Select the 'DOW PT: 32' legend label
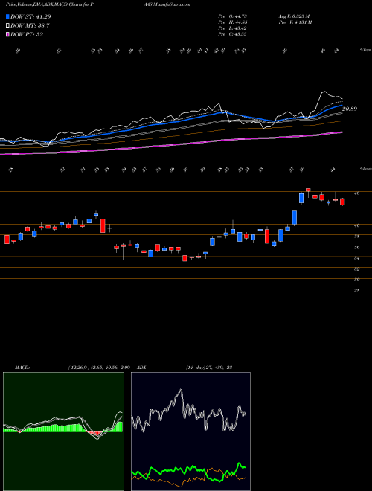This screenshot has height=491, width=372. tap(27, 35)
